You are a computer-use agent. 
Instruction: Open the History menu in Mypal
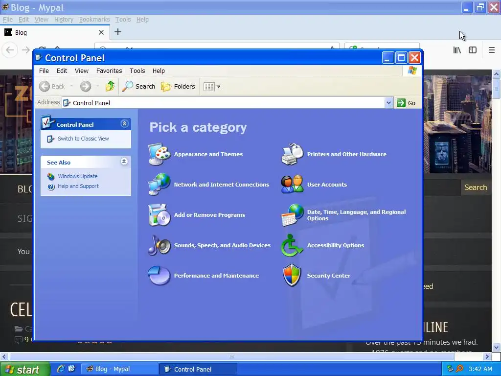[64, 20]
